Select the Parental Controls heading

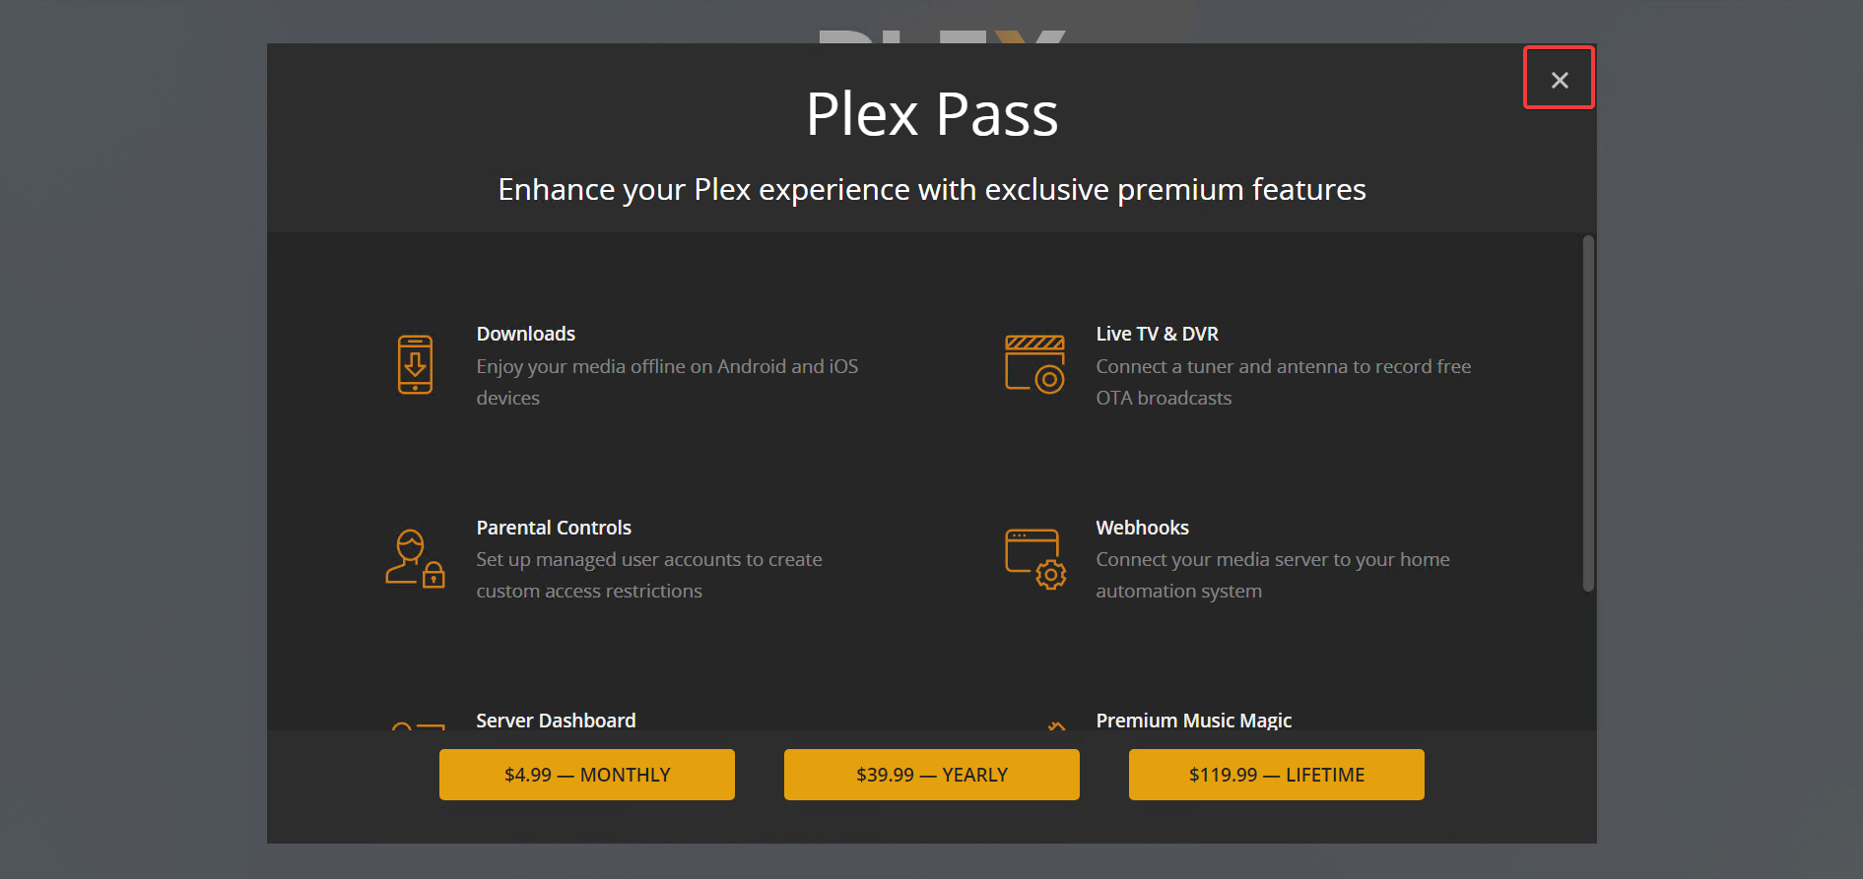554,528
